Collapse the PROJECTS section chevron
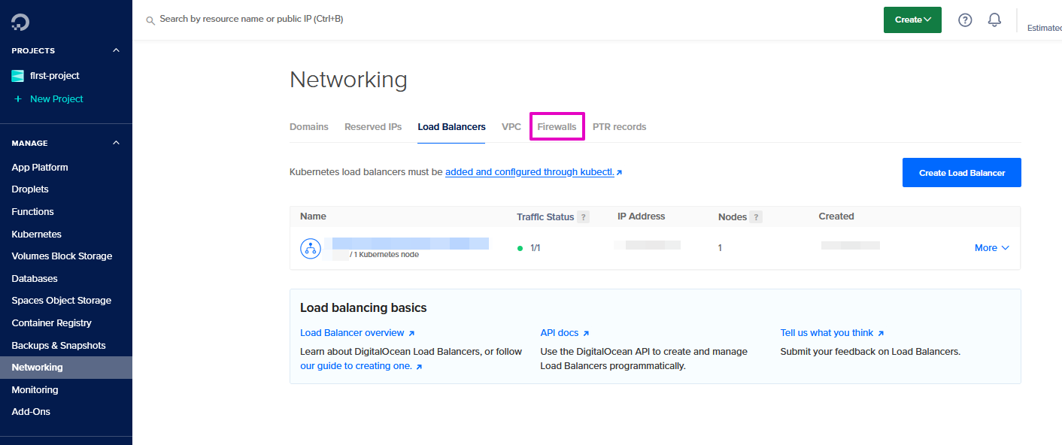 pyautogui.click(x=116, y=50)
